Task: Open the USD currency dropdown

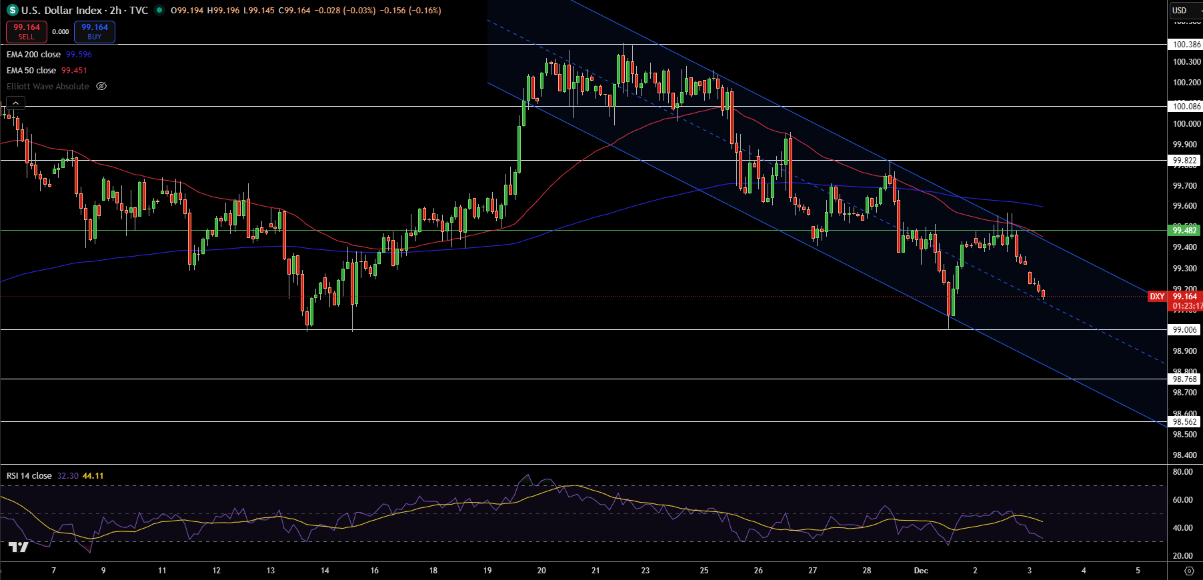Action: (1185, 10)
